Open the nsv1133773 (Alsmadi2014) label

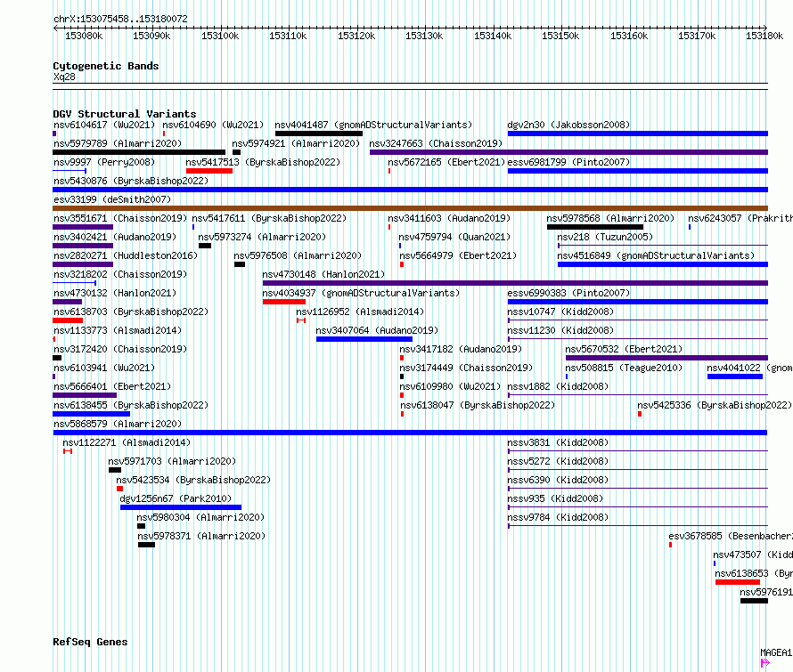coord(118,330)
